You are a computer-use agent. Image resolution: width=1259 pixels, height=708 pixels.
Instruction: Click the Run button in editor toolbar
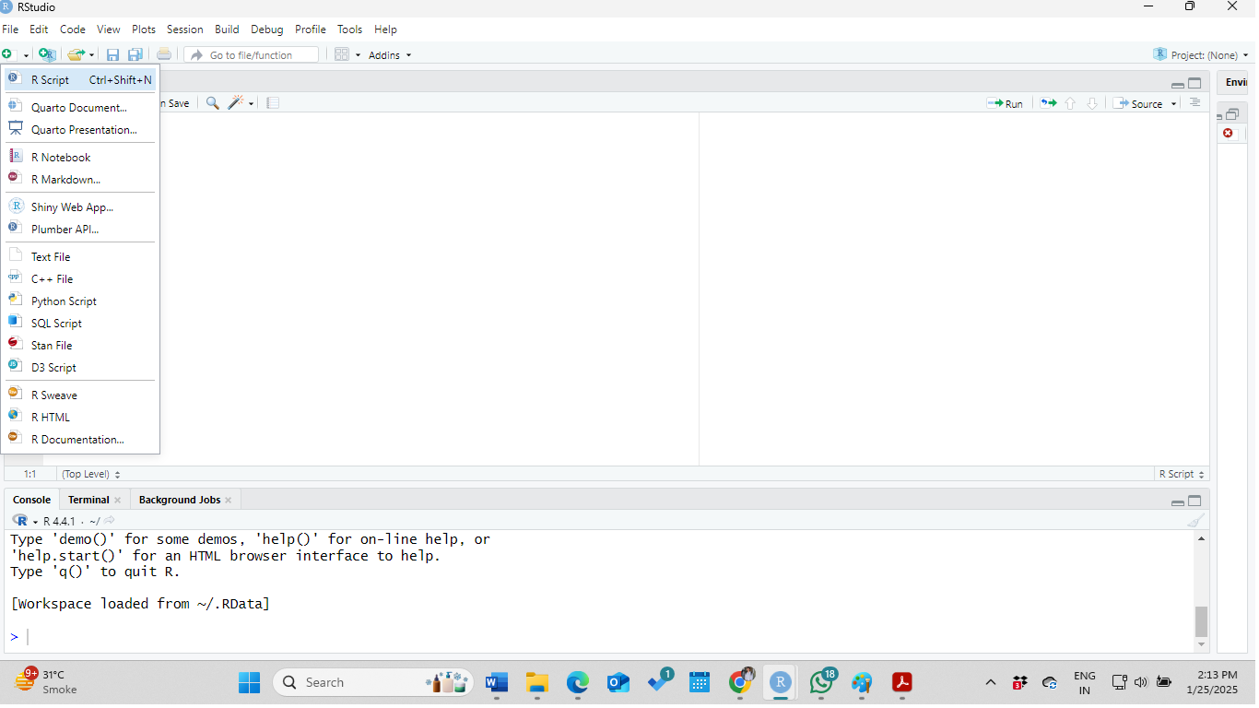tap(1005, 103)
